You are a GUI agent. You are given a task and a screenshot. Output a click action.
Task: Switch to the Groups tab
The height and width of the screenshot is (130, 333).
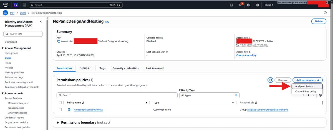point(86,68)
